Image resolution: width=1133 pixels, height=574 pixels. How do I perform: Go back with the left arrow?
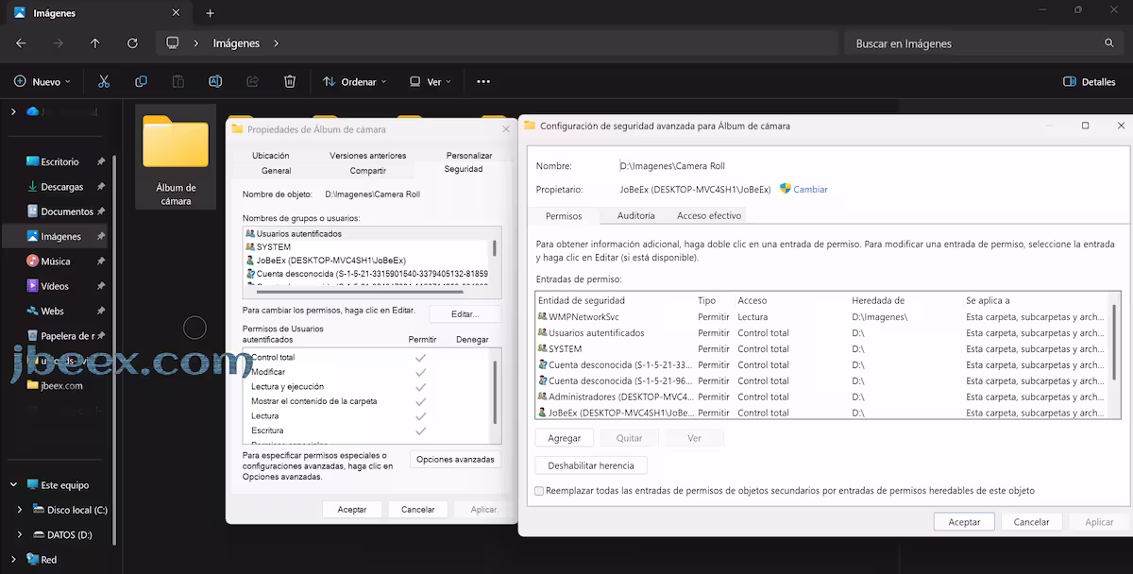coord(21,43)
